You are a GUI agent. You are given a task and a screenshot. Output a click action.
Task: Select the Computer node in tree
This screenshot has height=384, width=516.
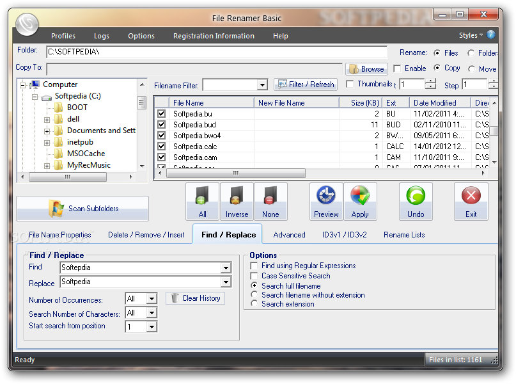[60, 84]
